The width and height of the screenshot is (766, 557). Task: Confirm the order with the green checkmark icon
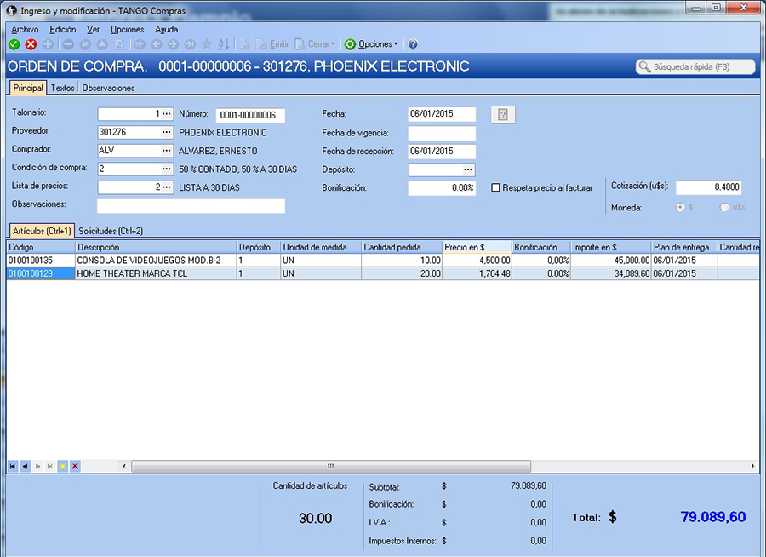14,44
